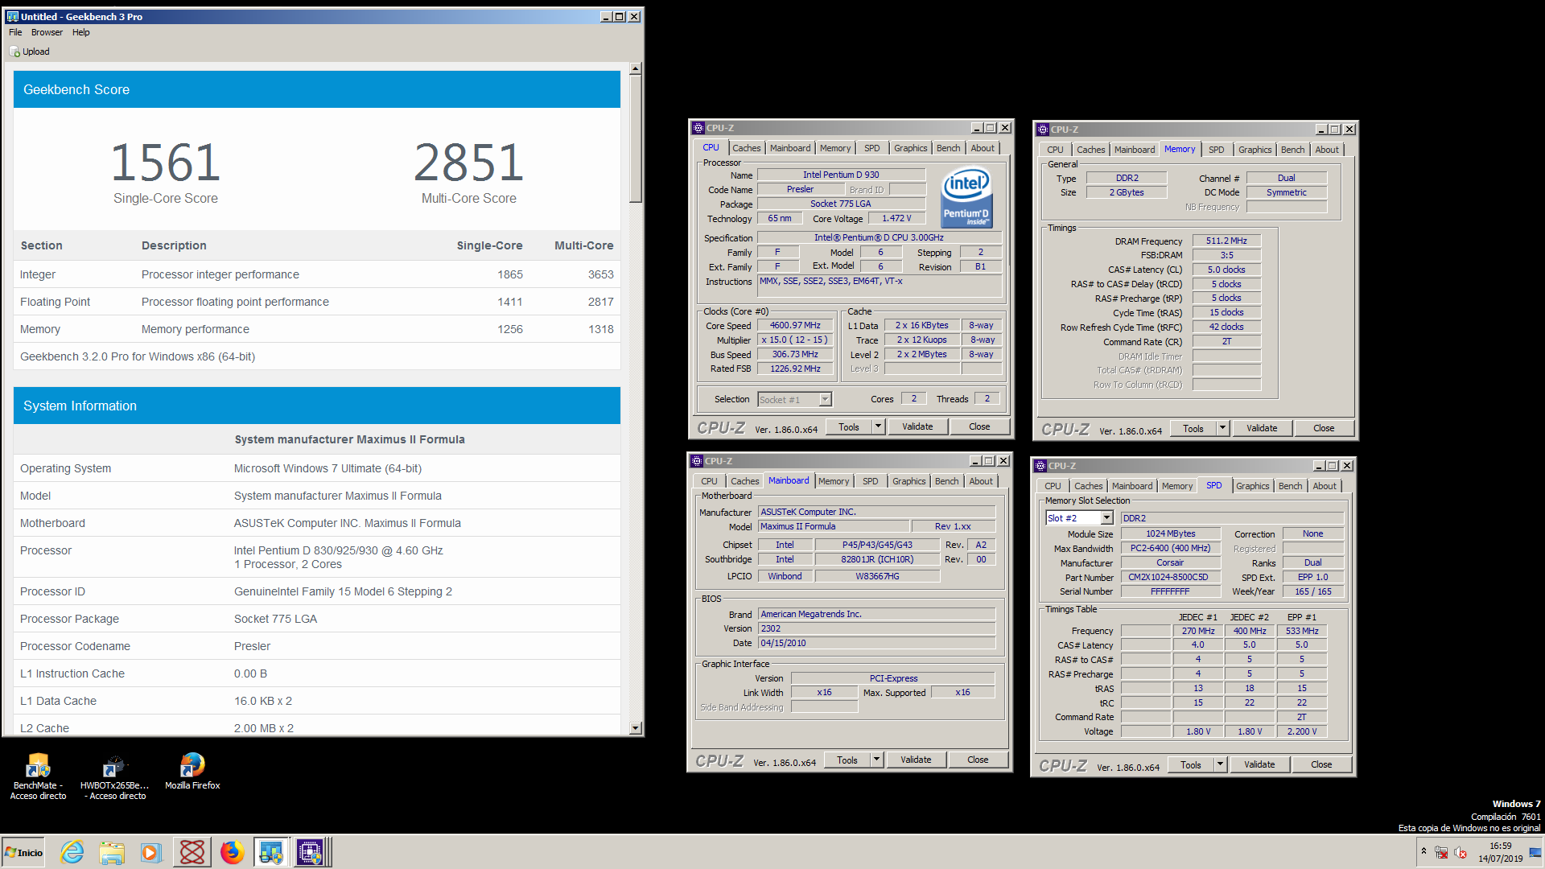
Task: Open Tools dropdown arrow in Mainboard-tab window
Action: point(877,760)
